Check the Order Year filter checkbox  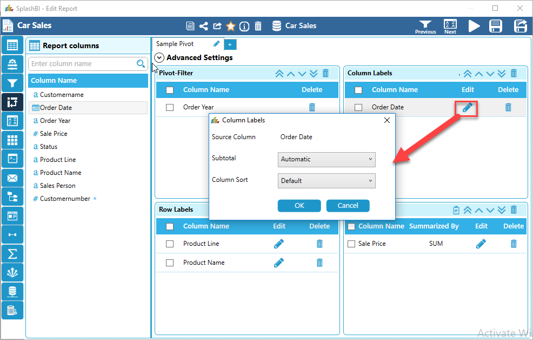tap(170, 107)
